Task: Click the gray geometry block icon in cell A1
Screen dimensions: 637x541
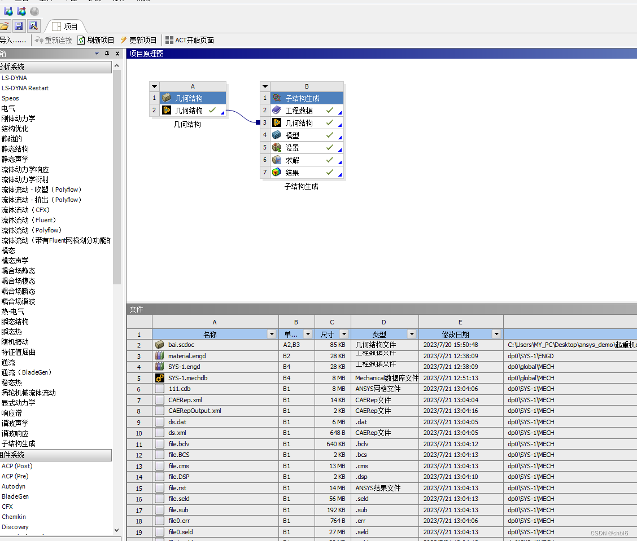Action: click(166, 97)
